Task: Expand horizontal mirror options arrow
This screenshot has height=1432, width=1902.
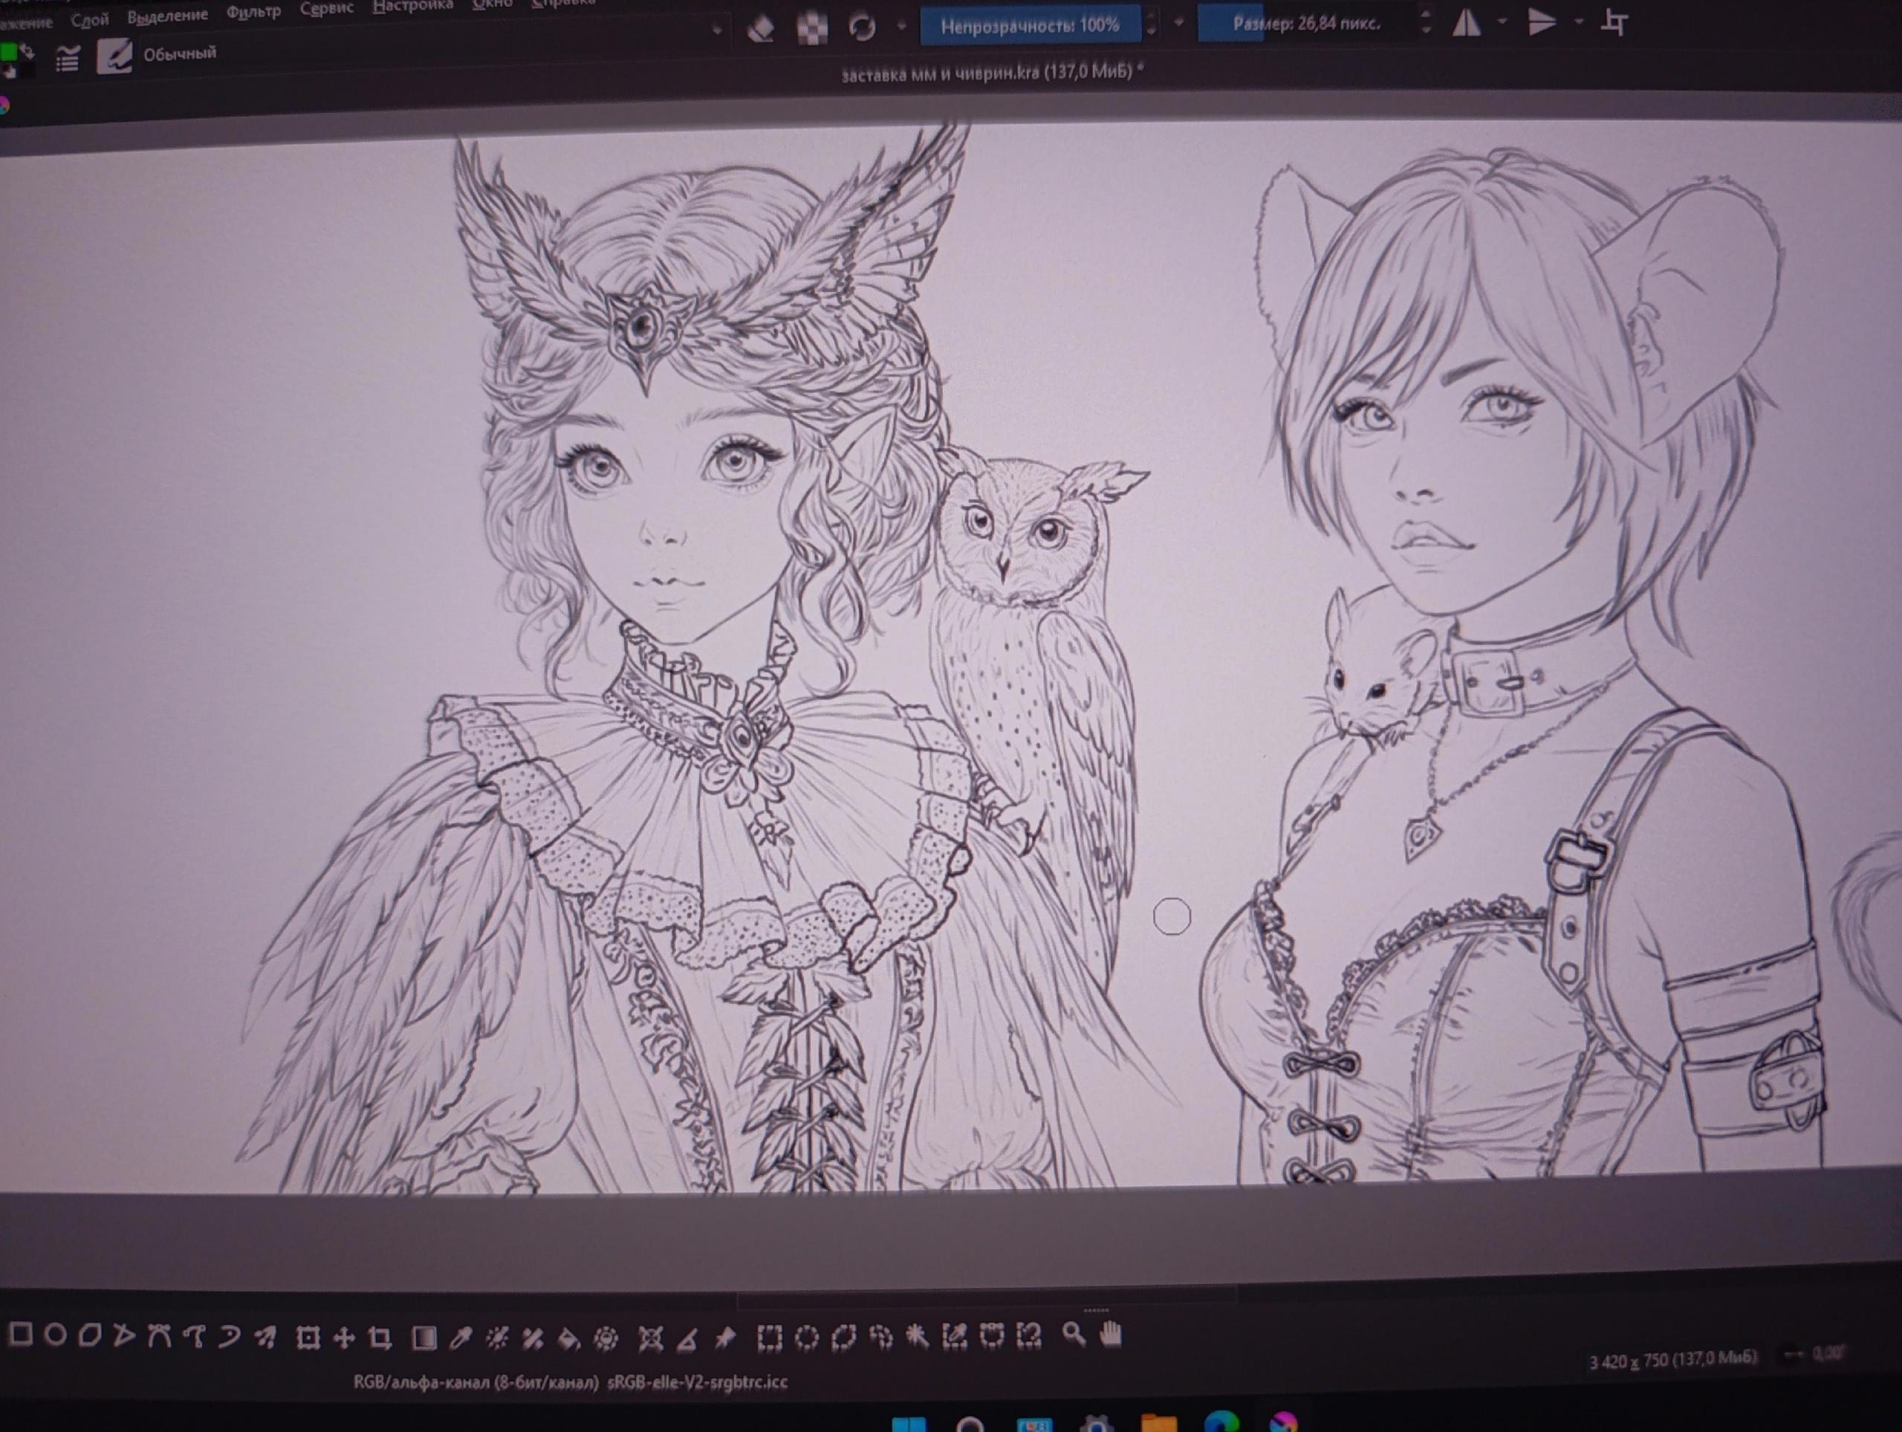Action: tap(1502, 21)
